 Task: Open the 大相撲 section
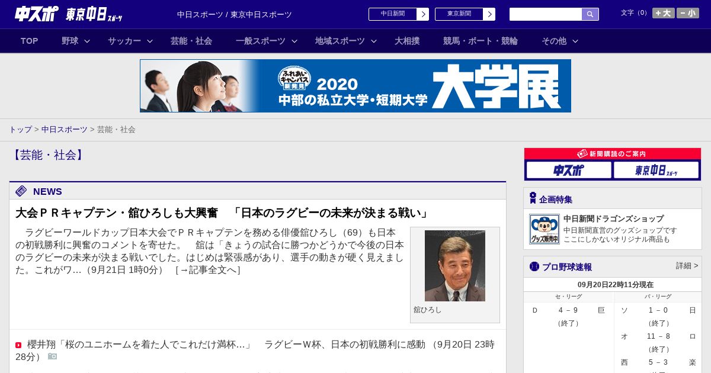(x=407, y=41)
